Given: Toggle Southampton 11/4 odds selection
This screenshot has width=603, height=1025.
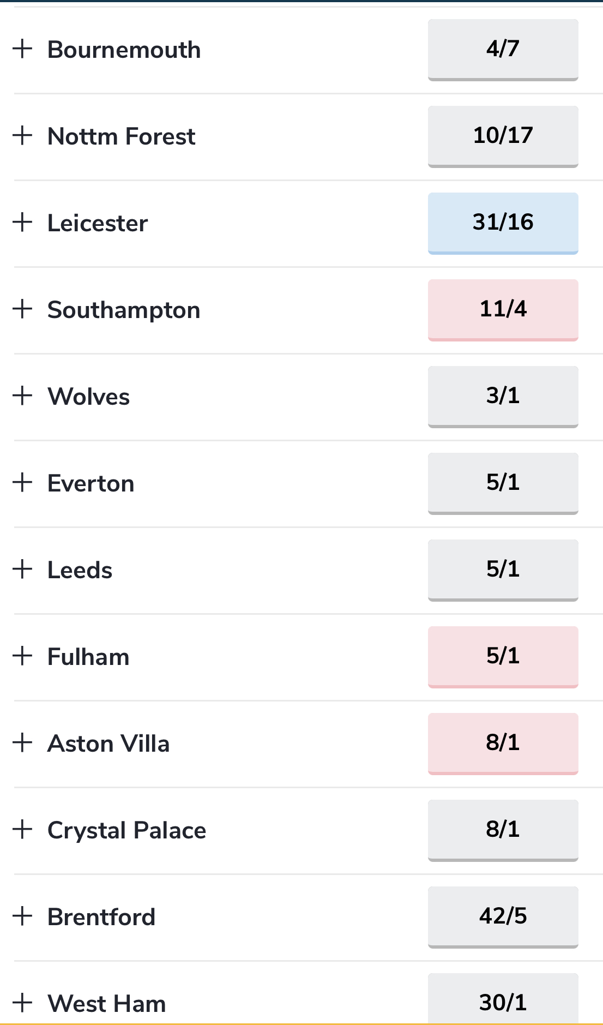Looking at the screenshot, I should point(503,310).
